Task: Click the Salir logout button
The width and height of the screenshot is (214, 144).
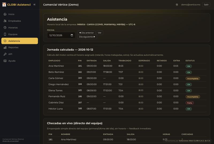Action: (x=206, y=5)
